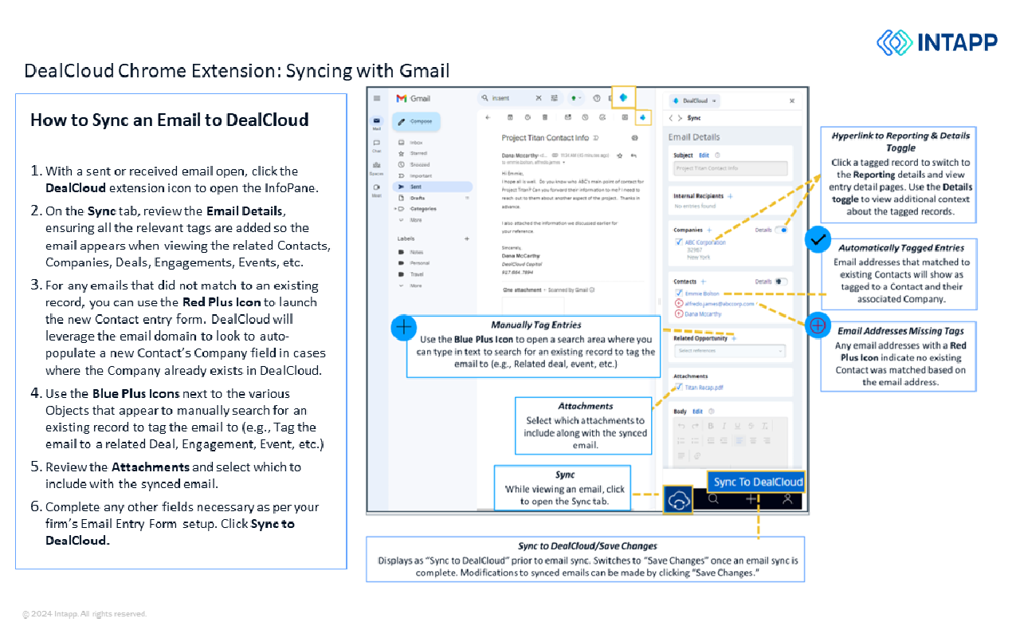Open Select references dropdown under Related Opportunity
This screenshot has height=638, width=1020.
tap(730, 351)
